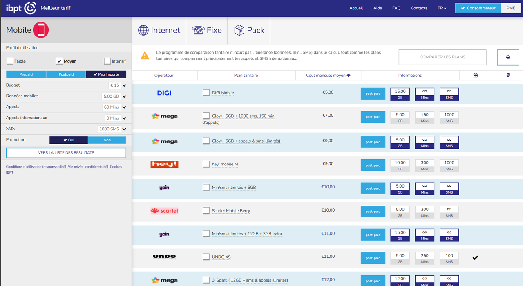Screen dimensions: 523x286
Task: Open Conditions d'utilisation (responsabilité) link
Action: [36, 167]
